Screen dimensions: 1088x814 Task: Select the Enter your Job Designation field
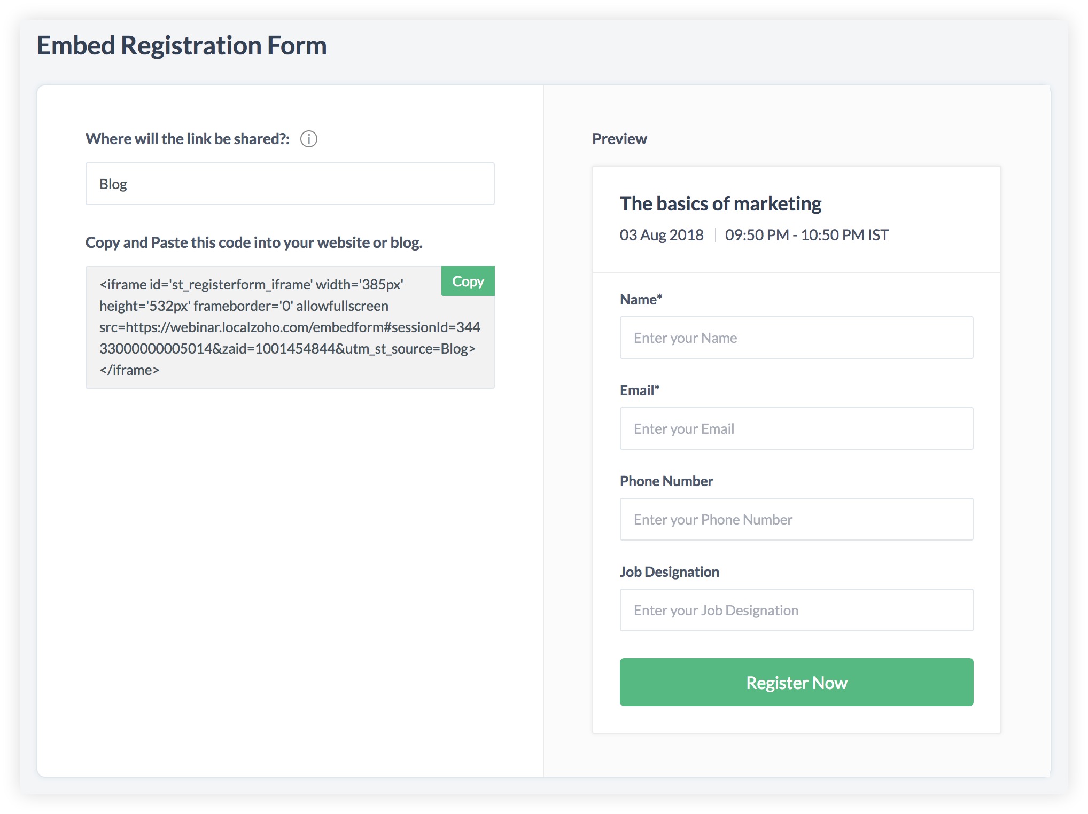[x=796, y=610]
